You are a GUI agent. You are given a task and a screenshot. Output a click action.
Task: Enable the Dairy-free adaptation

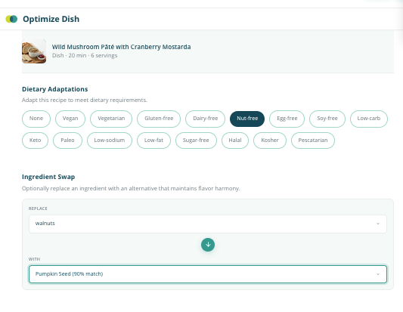206,119
